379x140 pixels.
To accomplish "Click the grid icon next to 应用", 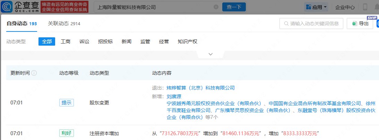I will click(308, 7).
